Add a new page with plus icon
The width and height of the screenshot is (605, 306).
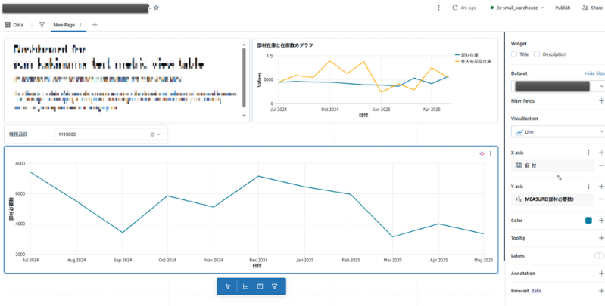pos(95,25)
